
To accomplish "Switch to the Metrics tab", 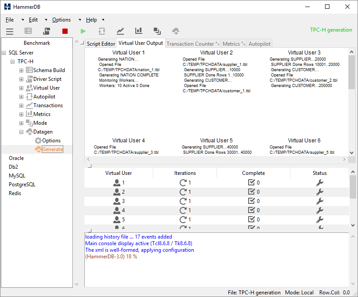I will [x=234, y=43].
